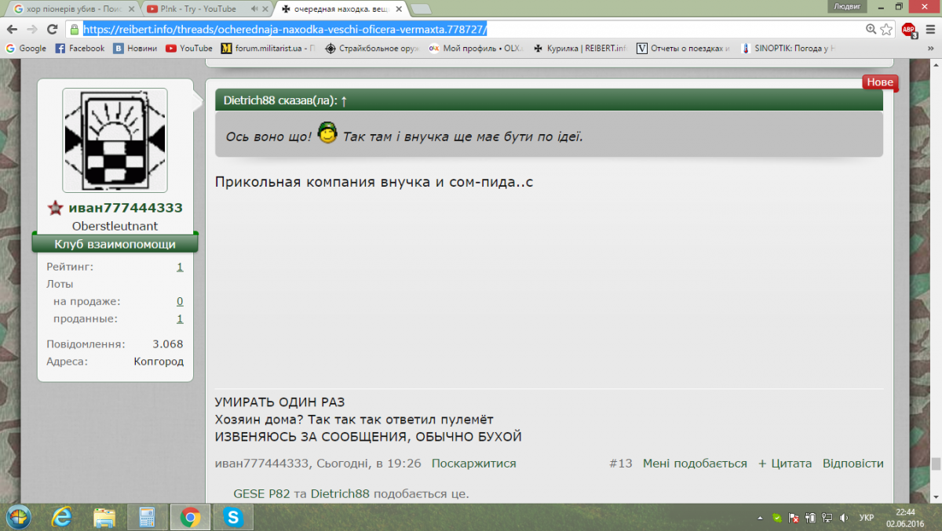Open Internet Explorer from the taskbar
This screenshot has width=942, height=531.
pos(61,517)
